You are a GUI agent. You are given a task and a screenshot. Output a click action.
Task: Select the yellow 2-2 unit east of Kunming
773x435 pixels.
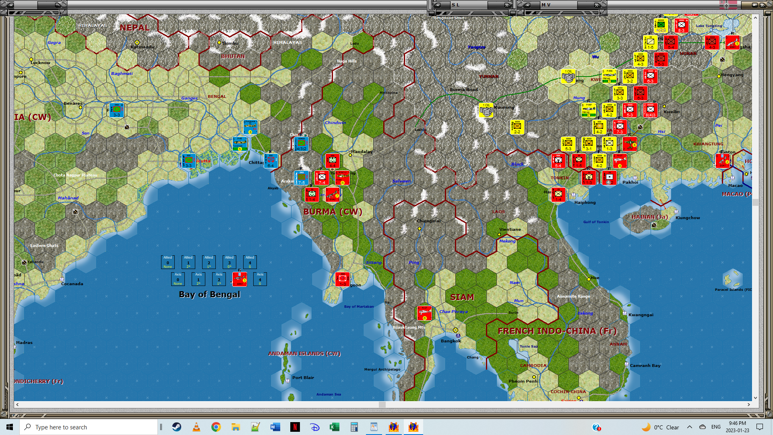[517, 127]
